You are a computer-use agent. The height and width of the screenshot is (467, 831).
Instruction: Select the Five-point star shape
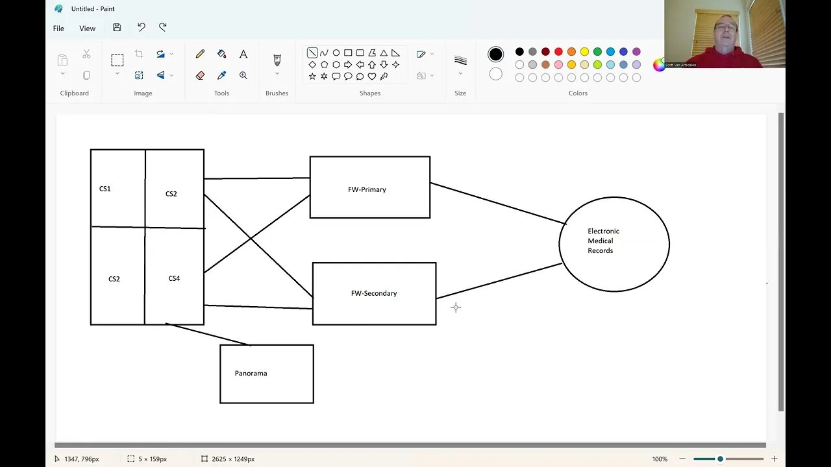(x=312, y=76)
